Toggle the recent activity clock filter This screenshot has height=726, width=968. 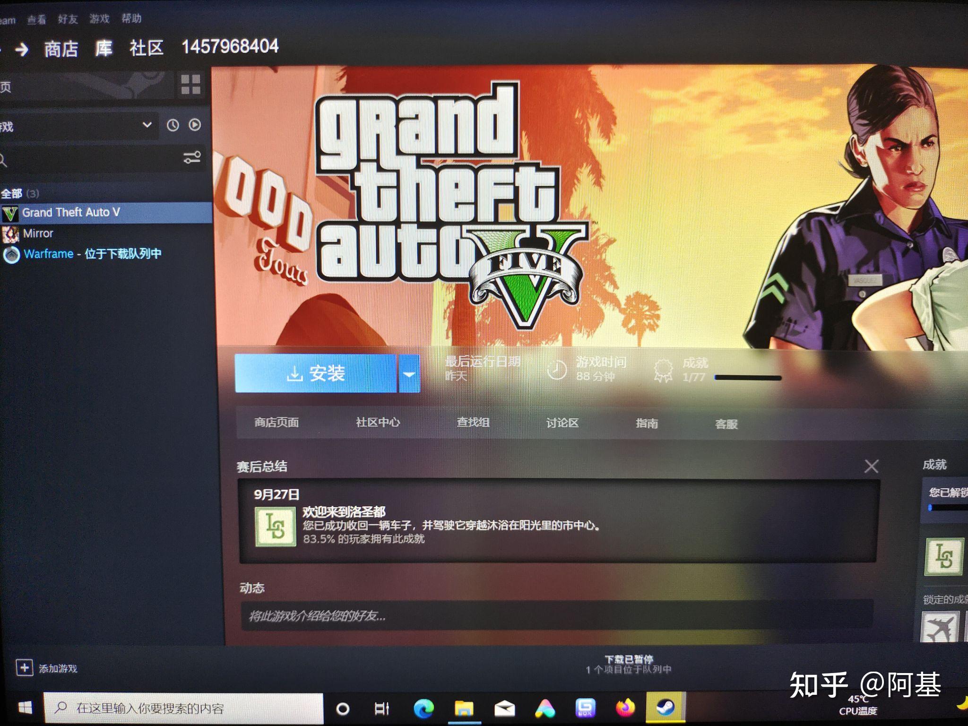(173, 125)
